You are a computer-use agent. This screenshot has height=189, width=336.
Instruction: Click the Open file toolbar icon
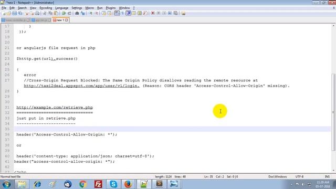9,13
